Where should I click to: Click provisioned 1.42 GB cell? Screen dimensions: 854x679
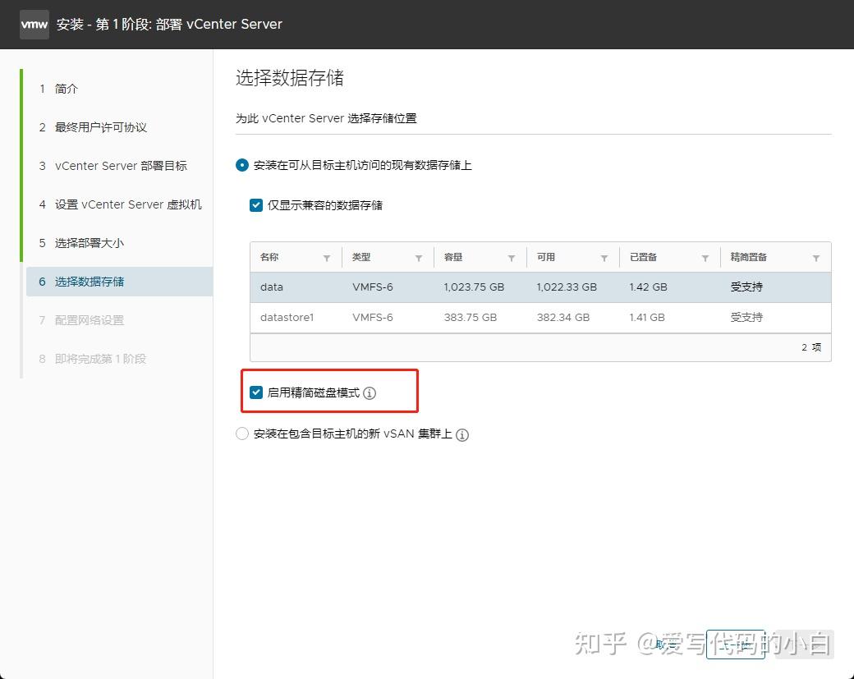point(648,287)
